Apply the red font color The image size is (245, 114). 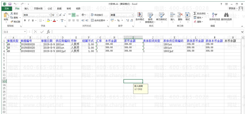tap(54, 20)
